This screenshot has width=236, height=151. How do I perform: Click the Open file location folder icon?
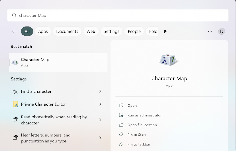pos(121,125)
